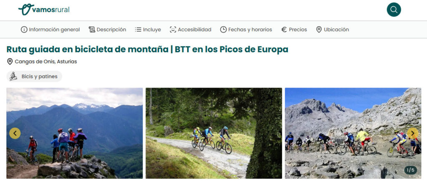Show previous gallery photo with left arrow
This screenshot has width=427, height=183.
(15, 133)
